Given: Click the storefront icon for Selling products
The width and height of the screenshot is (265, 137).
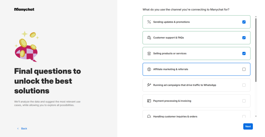Looking at the screenshot, I should tap(149, 53).
